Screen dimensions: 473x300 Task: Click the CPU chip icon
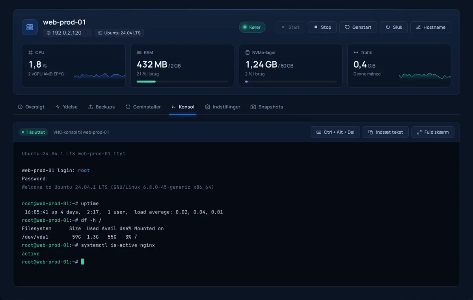tap(31, 52)
